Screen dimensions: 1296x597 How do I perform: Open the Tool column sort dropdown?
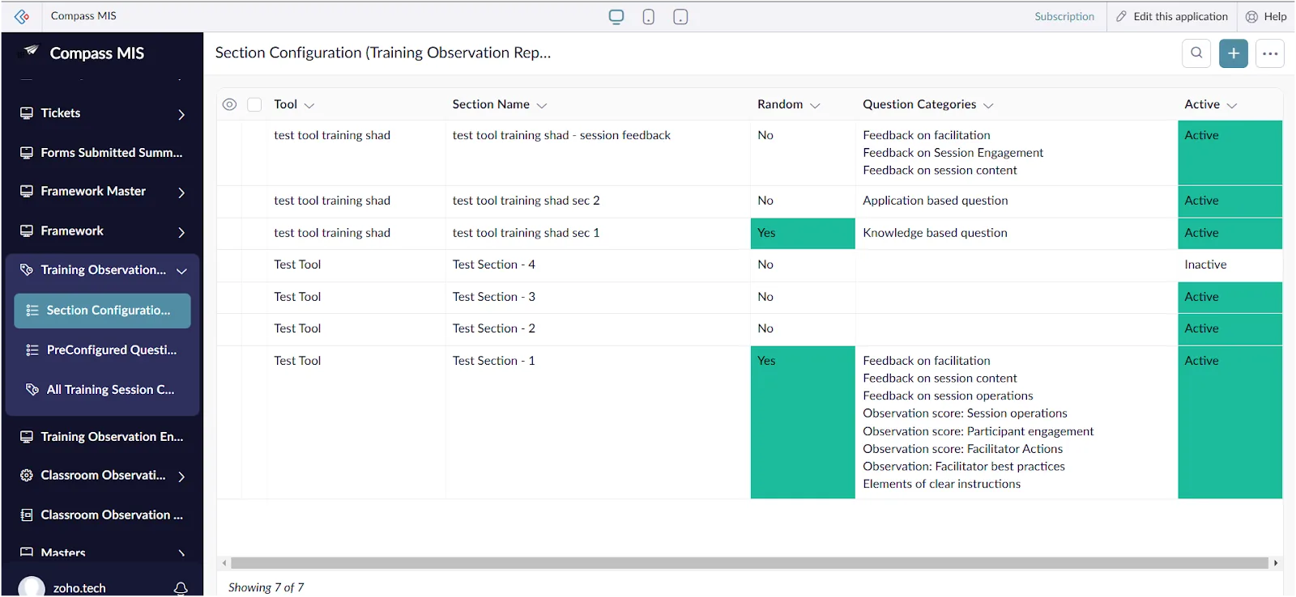(309, 105)
